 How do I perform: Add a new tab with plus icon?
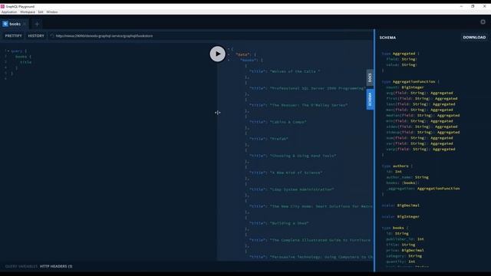[37, 24]
